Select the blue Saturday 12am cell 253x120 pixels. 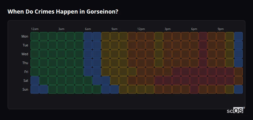coord(35,81)
